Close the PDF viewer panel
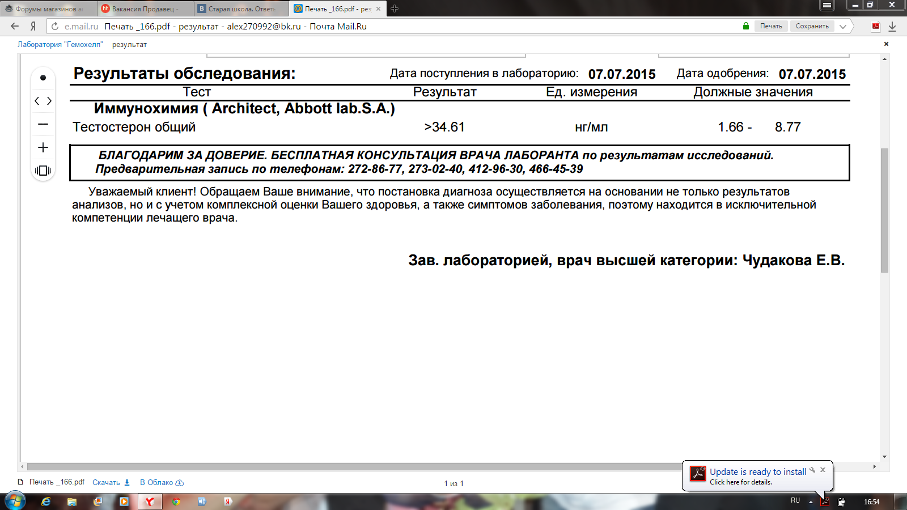907x510 pixels. [886, 44]
